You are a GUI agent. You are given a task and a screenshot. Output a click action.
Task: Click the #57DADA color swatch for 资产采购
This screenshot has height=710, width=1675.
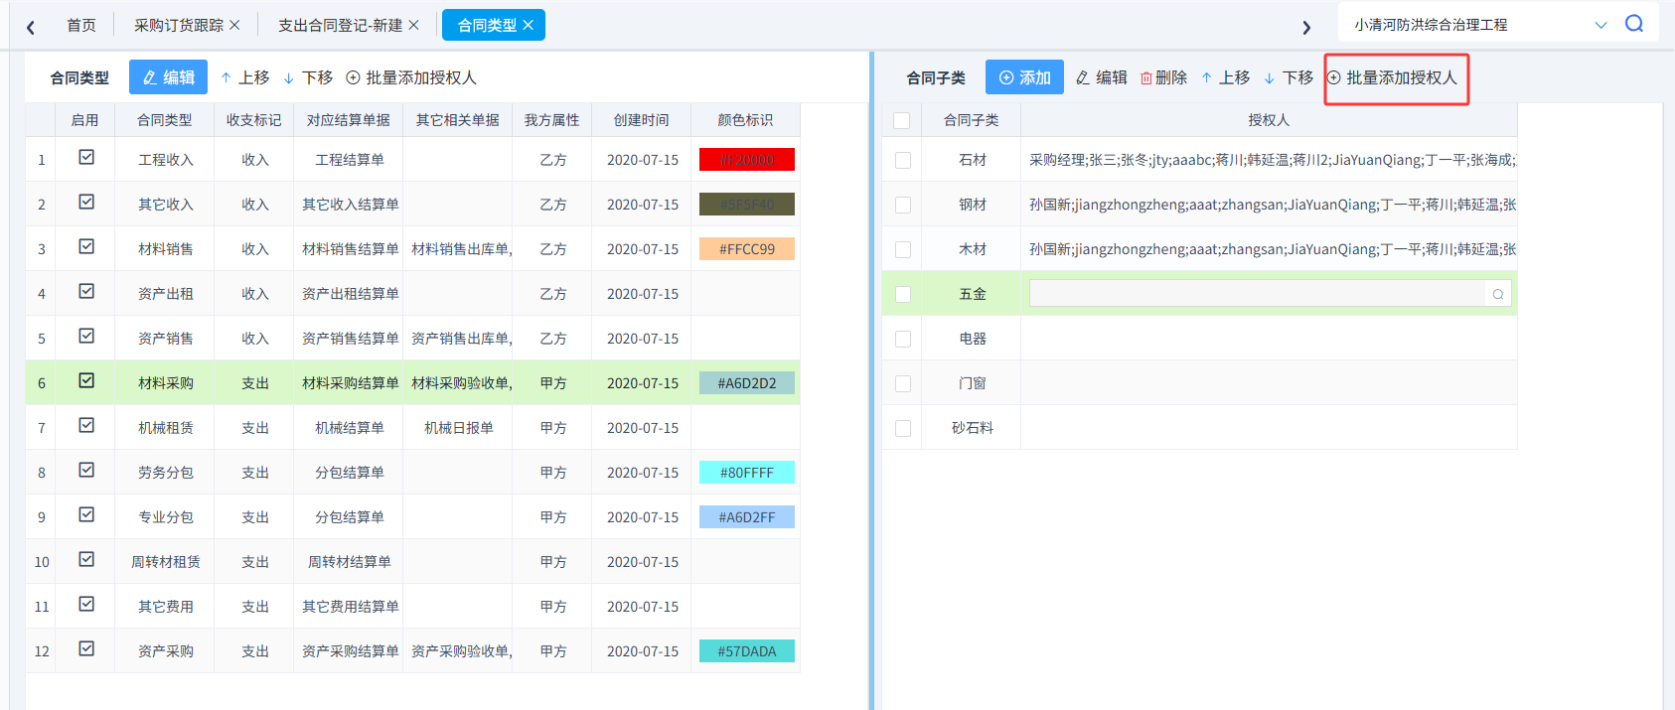[747, 651]
